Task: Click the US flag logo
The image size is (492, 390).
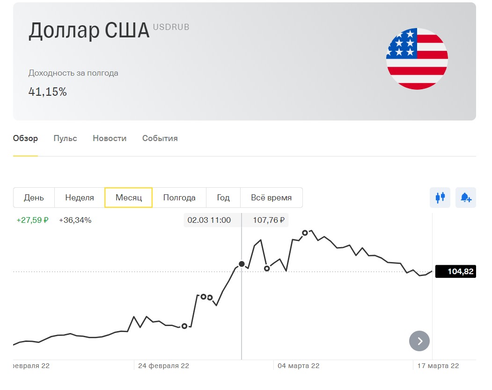Action: click(417, 59)
